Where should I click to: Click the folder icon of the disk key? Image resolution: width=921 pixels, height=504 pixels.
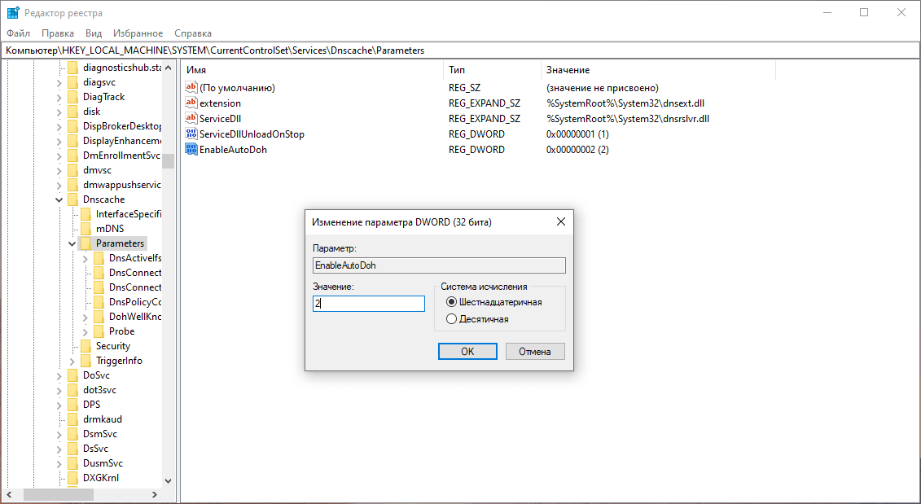coord(72,112)
